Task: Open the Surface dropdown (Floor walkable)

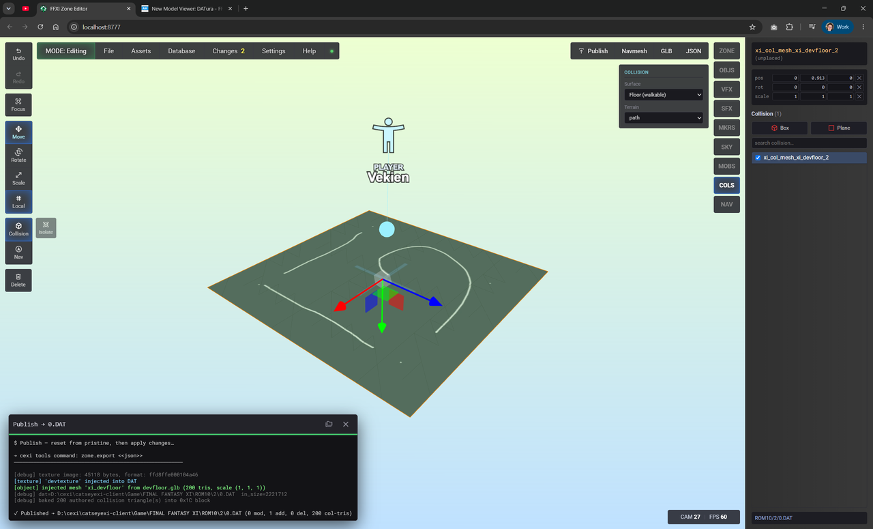Action: pyautogui.click(x=664, y=95)
